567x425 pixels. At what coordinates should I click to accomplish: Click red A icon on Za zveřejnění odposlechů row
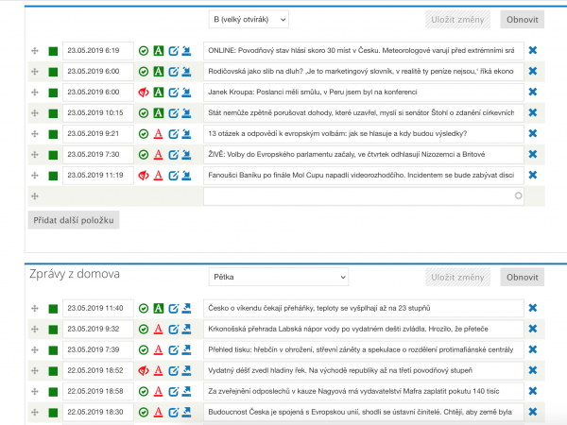click(x=159, y=391)
